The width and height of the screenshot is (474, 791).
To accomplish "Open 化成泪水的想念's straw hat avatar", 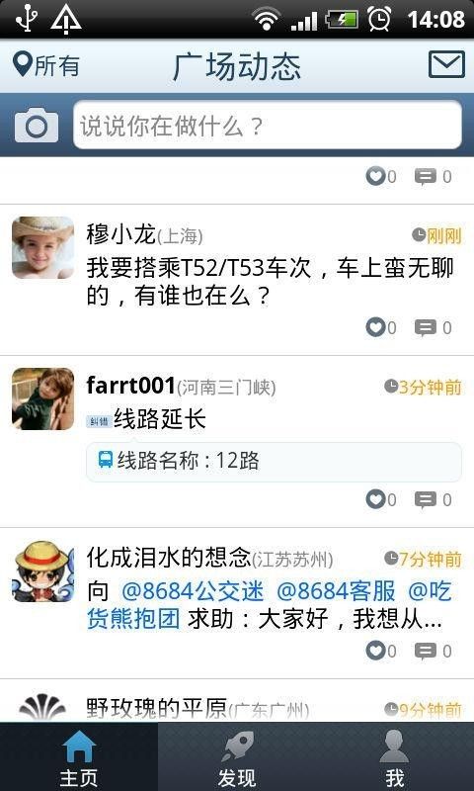I will [x=42, y=571].
